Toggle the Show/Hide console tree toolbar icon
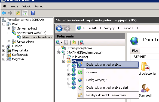 click(x=25, y=13)
